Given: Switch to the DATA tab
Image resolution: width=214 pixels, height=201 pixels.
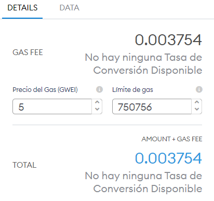Looking at the screenshot, I should tap(70, 8).
